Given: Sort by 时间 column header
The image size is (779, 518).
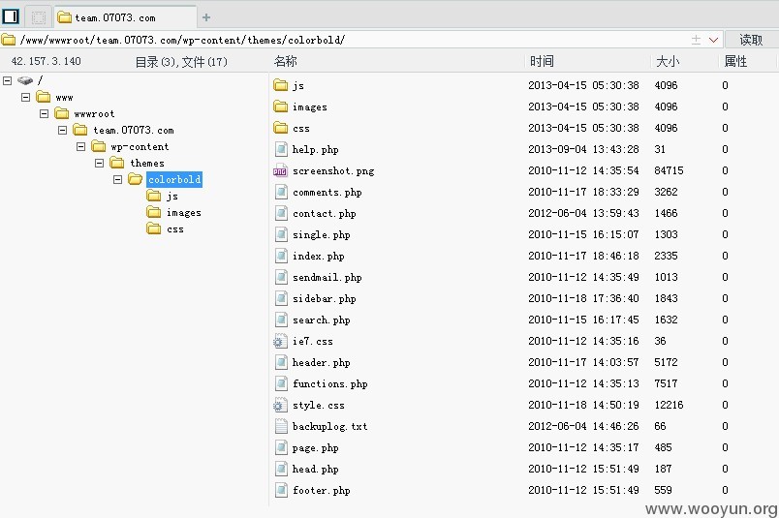Looking at the screenshot, I should [x=542, y=61].
